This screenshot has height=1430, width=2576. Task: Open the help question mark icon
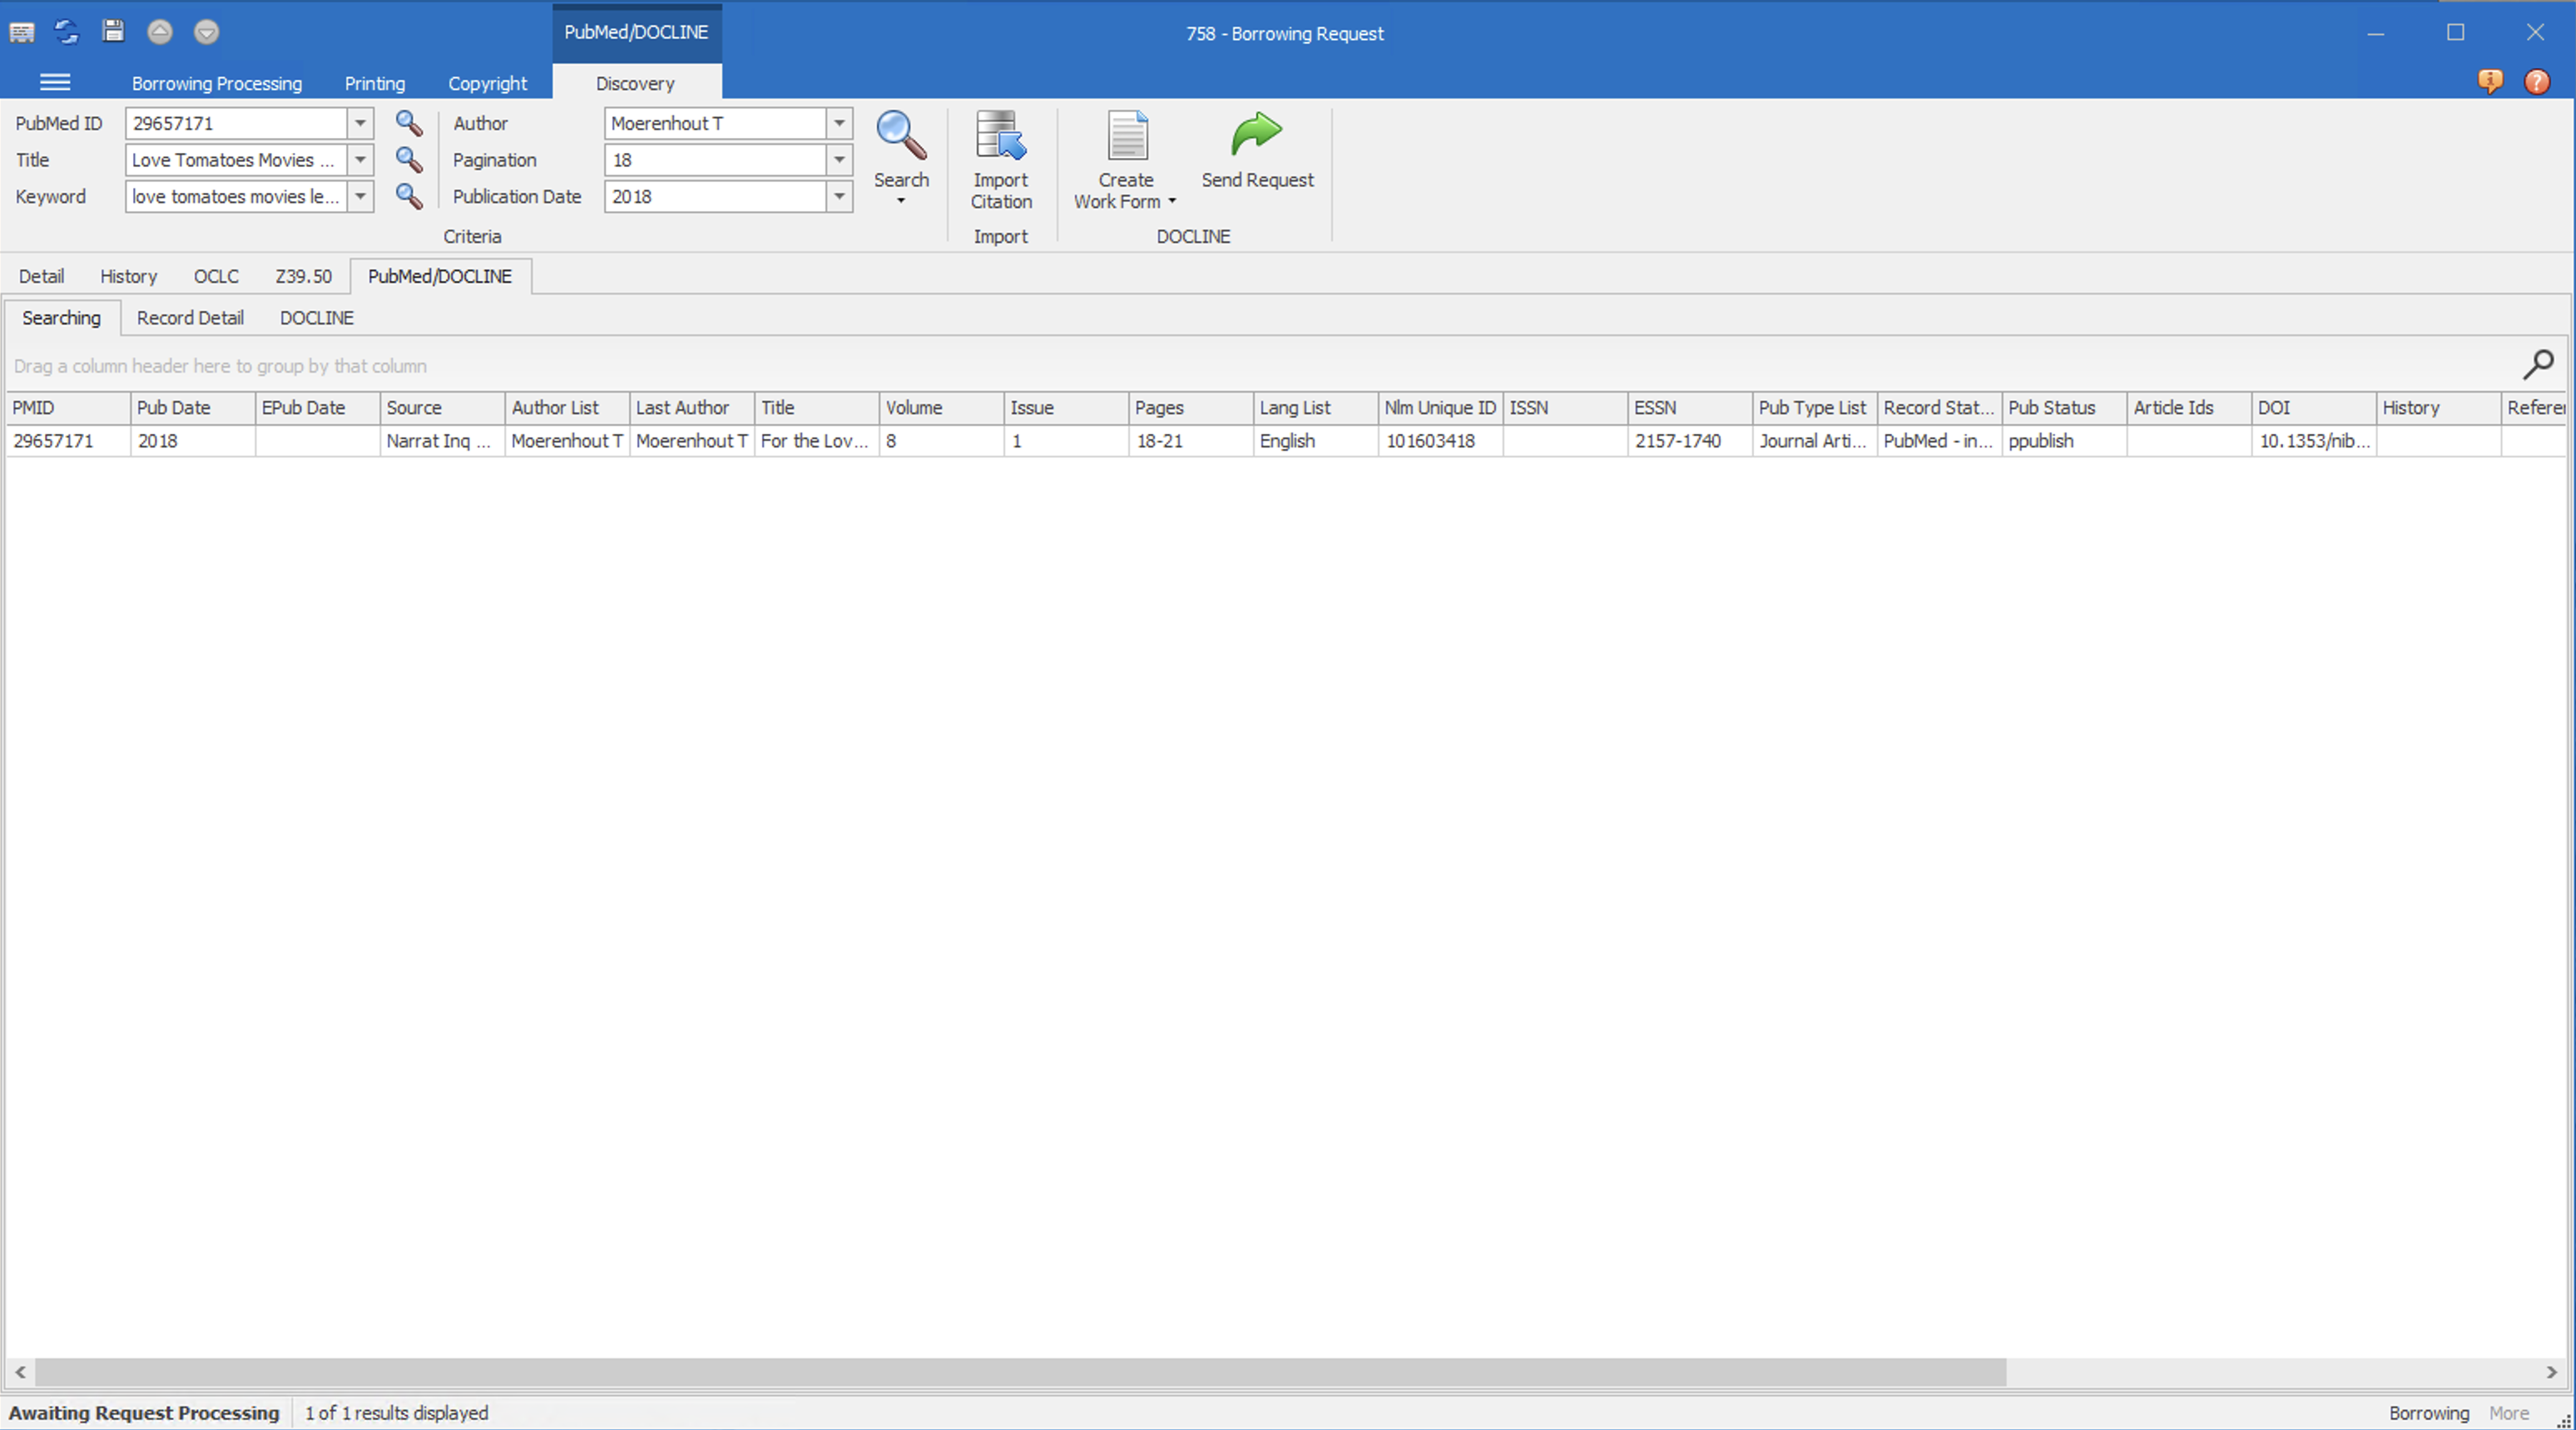tap(2537, 82)
